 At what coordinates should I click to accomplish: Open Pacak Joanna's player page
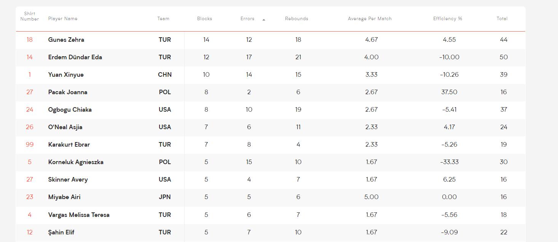(x=68, y=92)
